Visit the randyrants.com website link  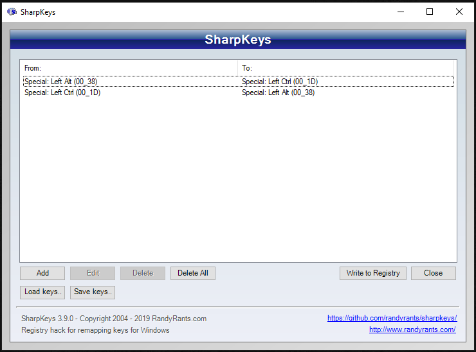coord(412,330)
